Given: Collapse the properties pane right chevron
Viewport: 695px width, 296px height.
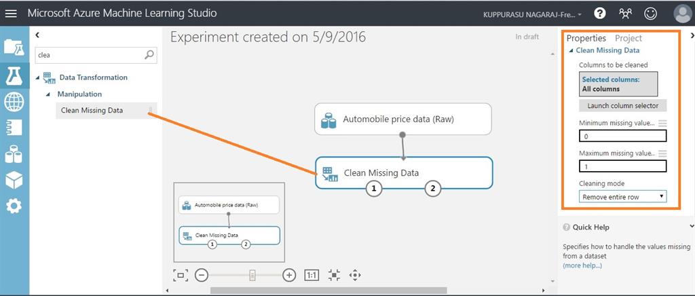Looking at the screenshot, I should click(692, 35).
